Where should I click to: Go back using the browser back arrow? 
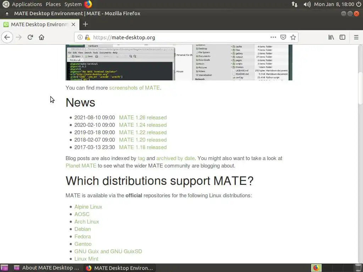[7, 37]
